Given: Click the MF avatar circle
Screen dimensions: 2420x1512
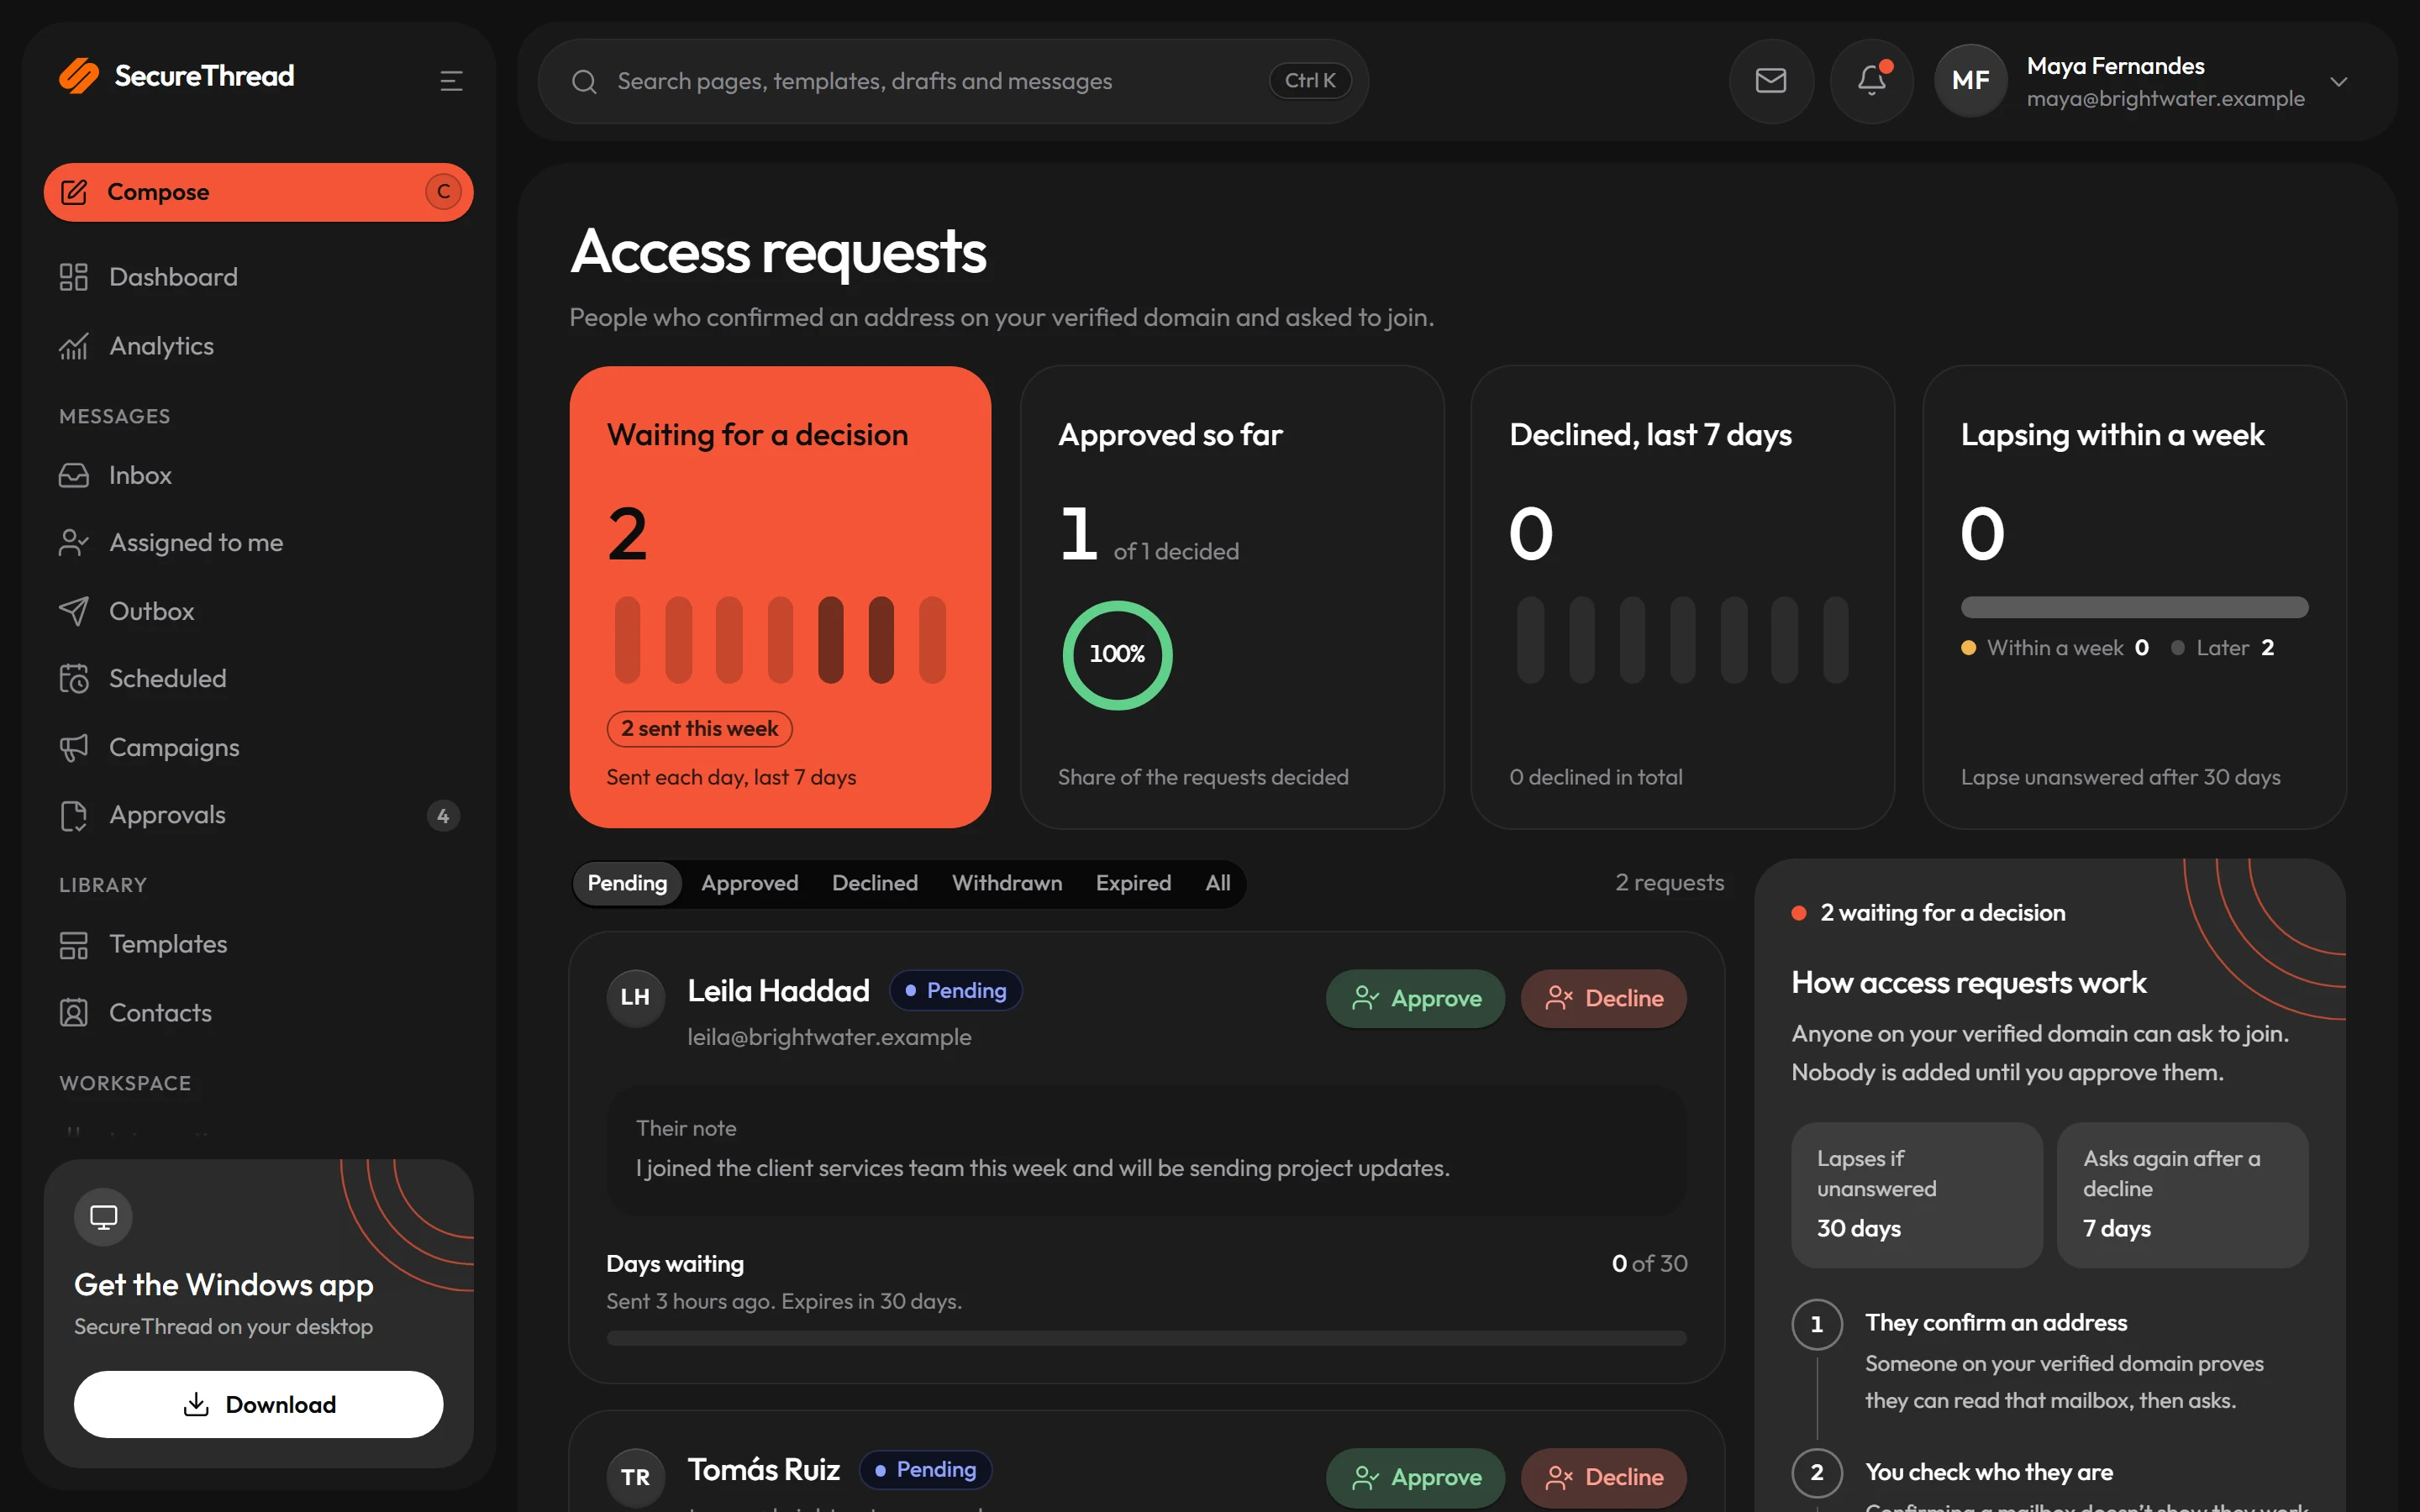Looking at the screenshot, I should pos(1970,81).
